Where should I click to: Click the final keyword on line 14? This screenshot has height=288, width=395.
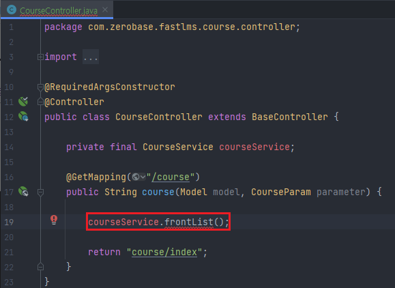pyautogui.click(x=123, y=147)
